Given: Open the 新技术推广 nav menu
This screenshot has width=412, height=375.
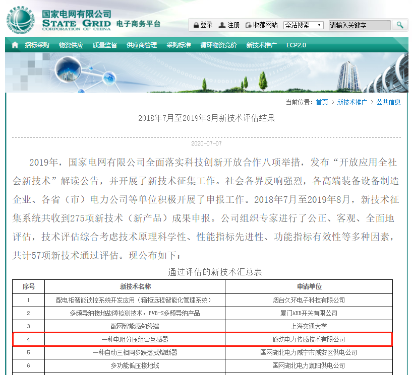Looking at the screenshot, I should click(x=261, y=45).
